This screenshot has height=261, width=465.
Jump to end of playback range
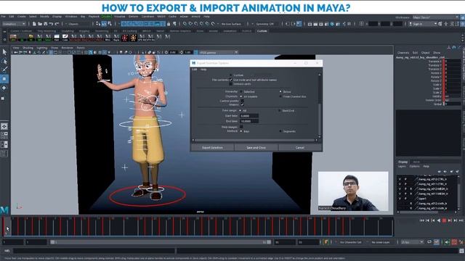coord(461,220)
